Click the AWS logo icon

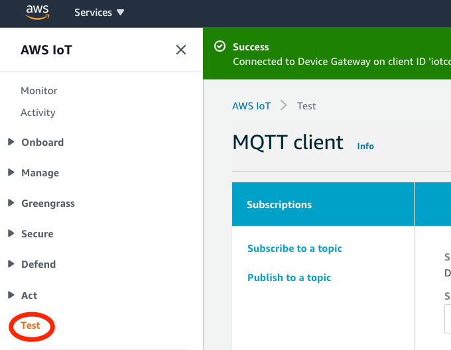click(38, 12)
